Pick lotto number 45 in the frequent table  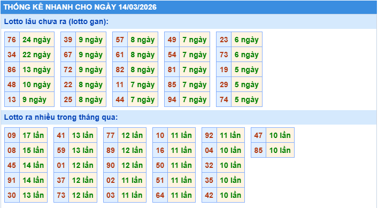(12, 165)
